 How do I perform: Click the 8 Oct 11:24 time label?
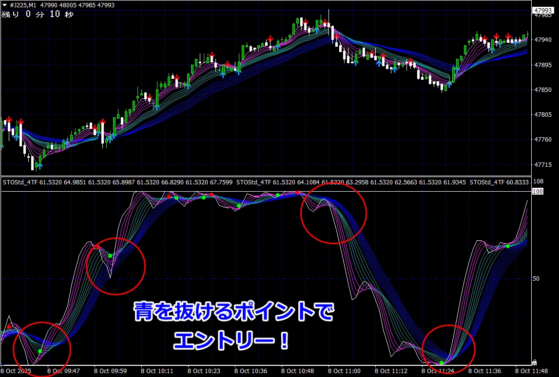pos(437,371)
